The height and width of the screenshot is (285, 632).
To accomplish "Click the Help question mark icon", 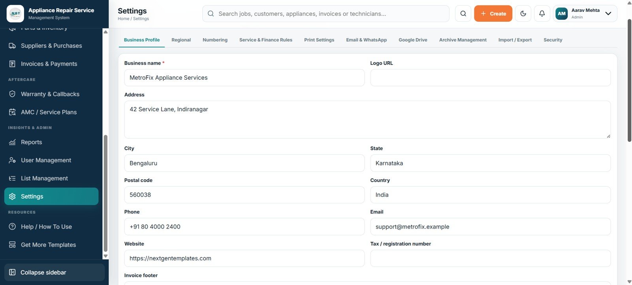I will 12,227.
